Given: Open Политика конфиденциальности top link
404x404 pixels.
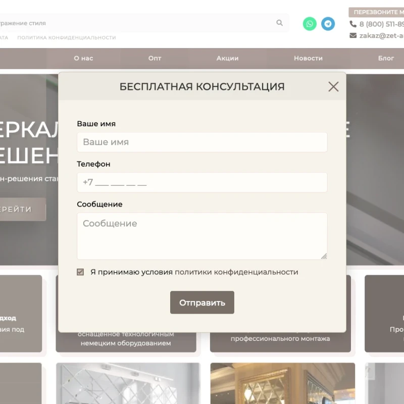Looking at the screenshot, I should point(67,38).
